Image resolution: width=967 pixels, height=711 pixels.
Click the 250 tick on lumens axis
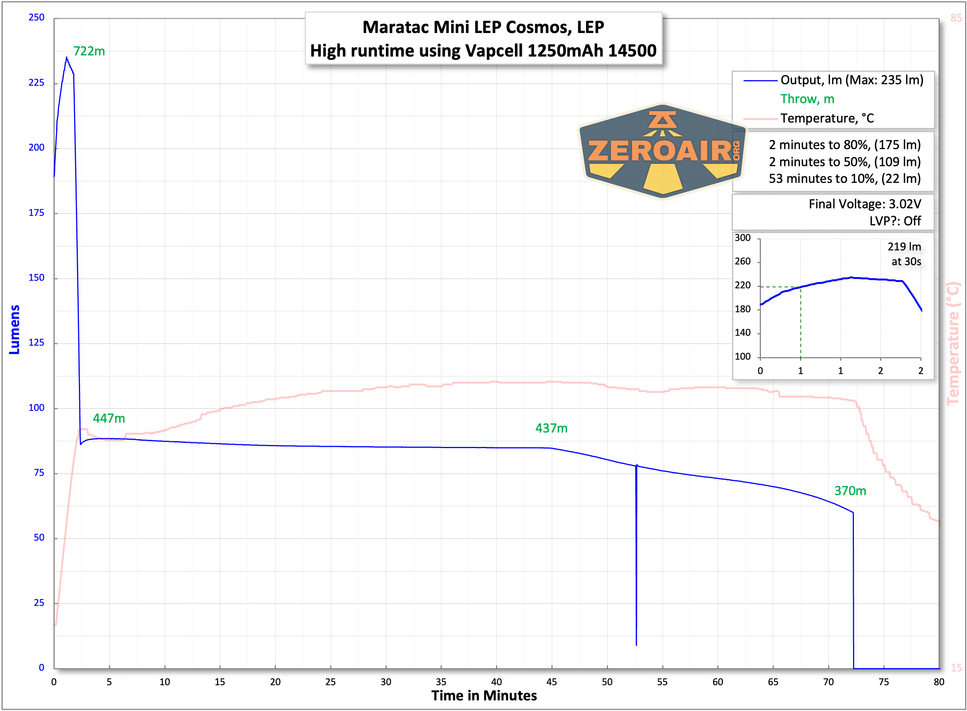click(x=36, y=18)
